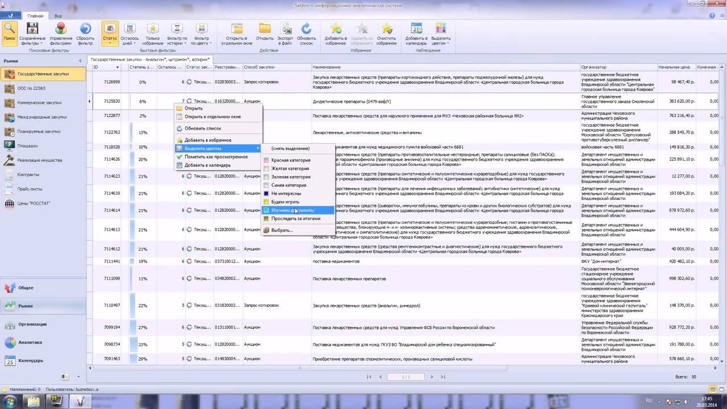
Task: Switch to the Календарь section
Action: (x=43, y=361)
